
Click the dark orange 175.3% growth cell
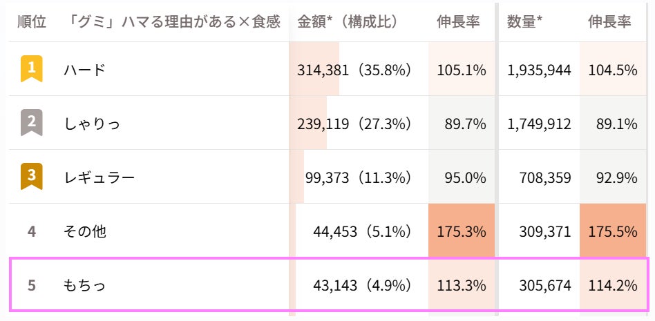point(462,230)
